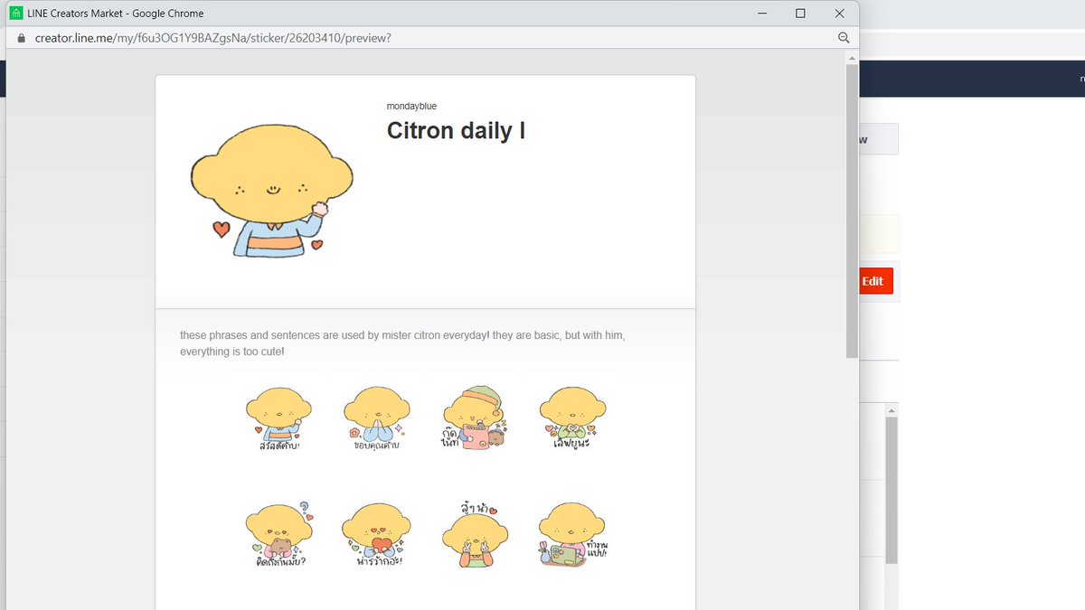
Task: Click the mondayblue creator name
Action: coord(411,106)
